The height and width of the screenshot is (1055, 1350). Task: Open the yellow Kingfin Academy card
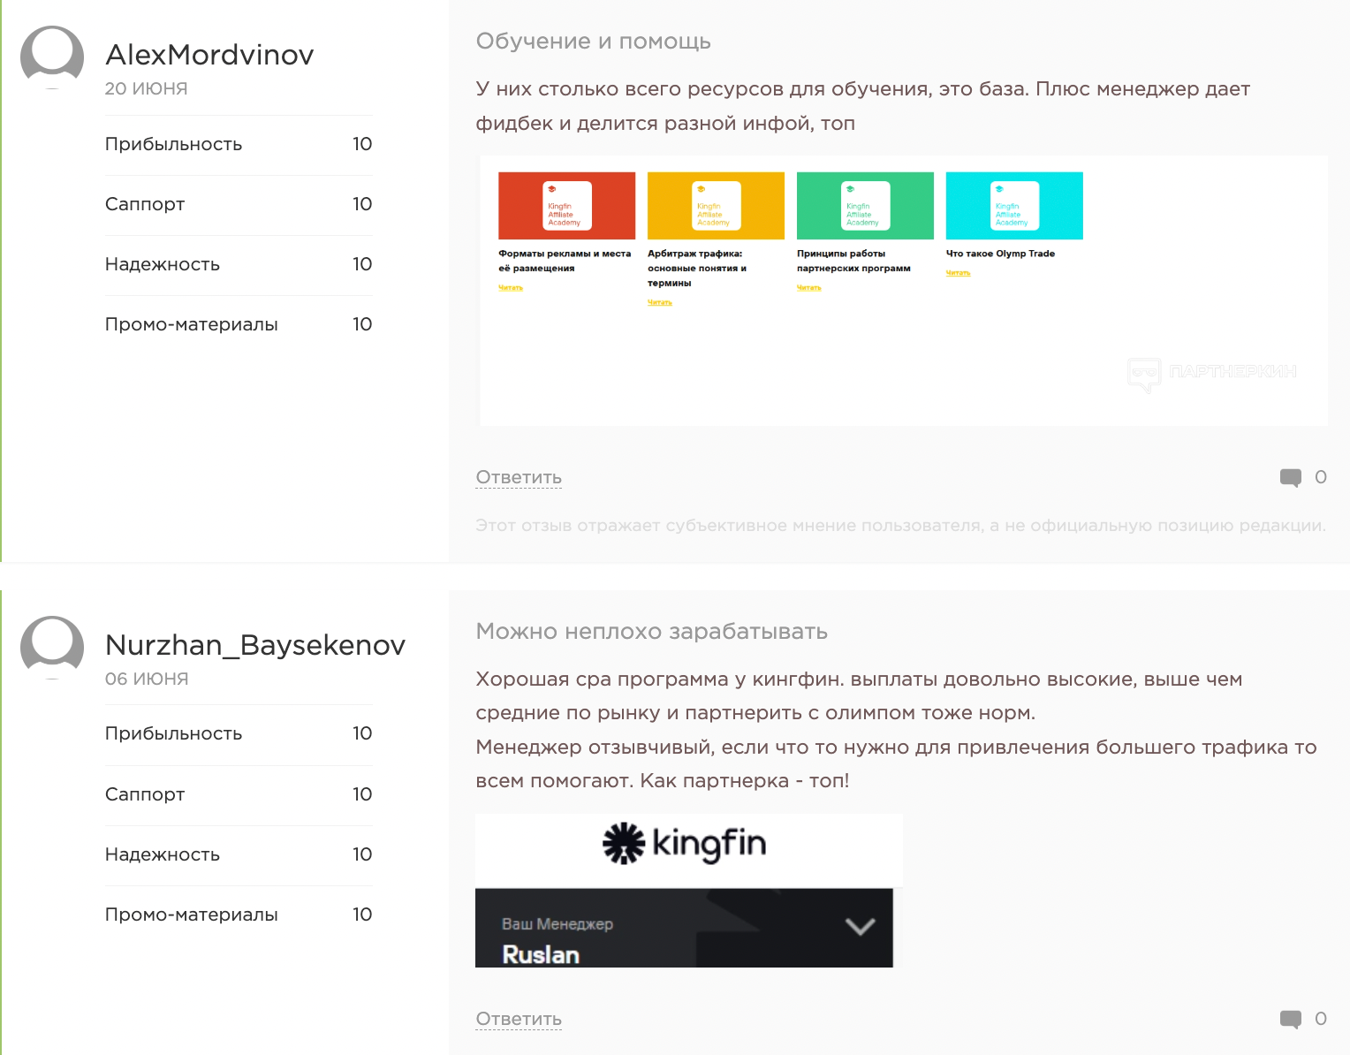coord(716,206)
